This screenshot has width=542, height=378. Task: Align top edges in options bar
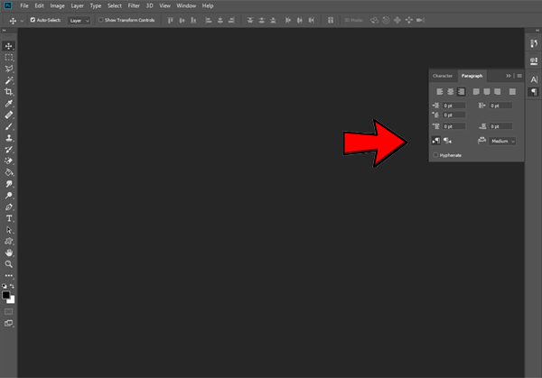tap(171, 21)
